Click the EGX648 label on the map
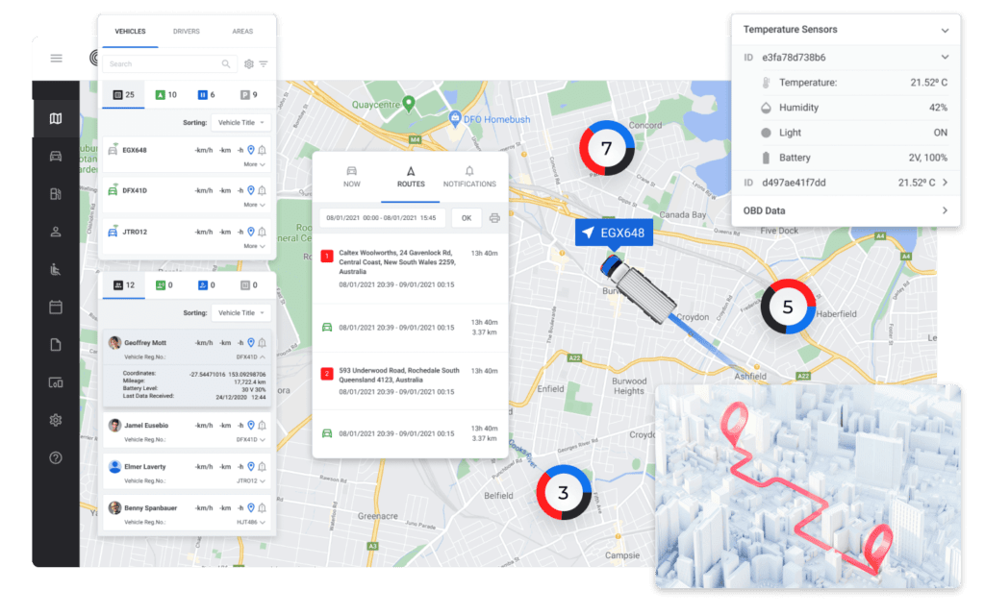The image size is (985, 615). tap(614, 233)
